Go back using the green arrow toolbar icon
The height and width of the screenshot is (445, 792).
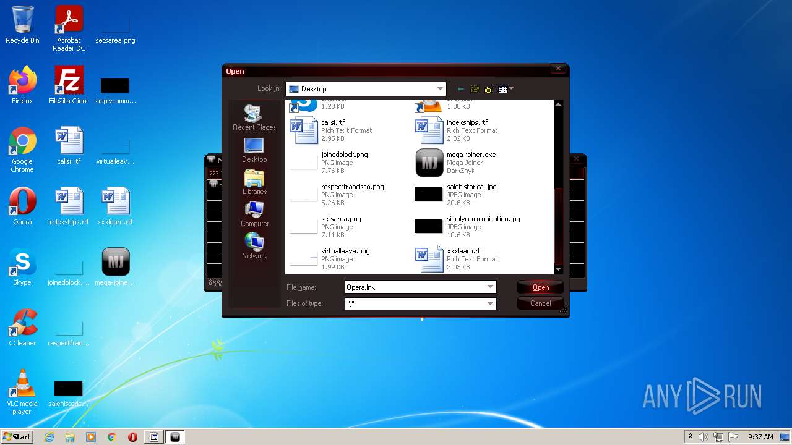(x=461, y=89)
